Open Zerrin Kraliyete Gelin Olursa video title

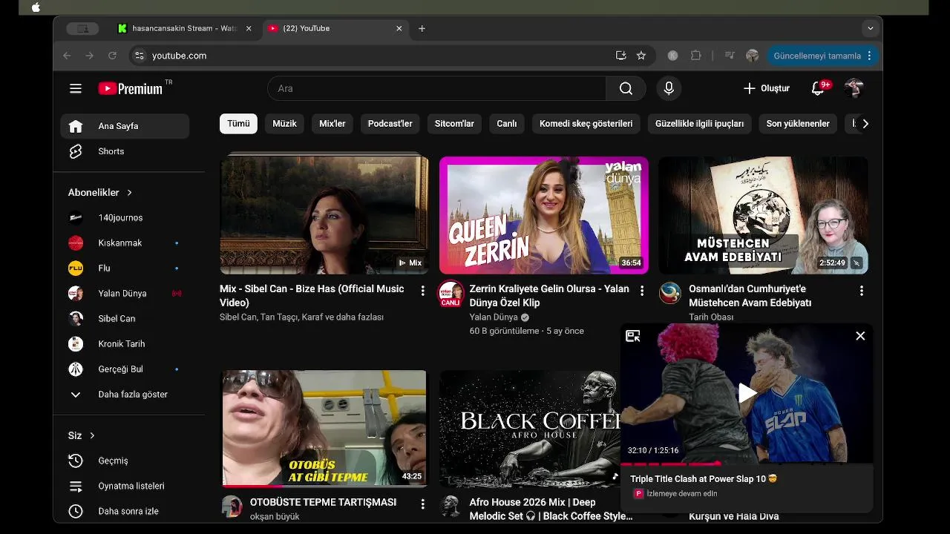point(549,295)
